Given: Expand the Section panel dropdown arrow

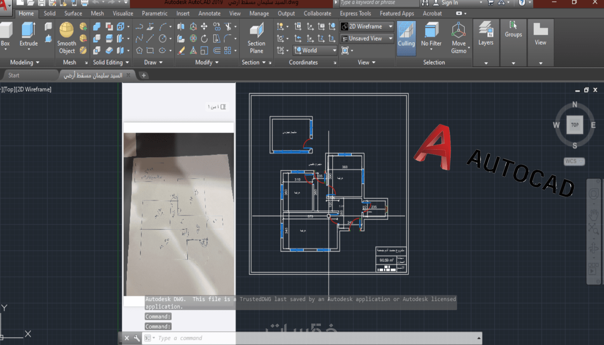Looking at the screenshot, I should pyautogui.click(x=264, y=63).
